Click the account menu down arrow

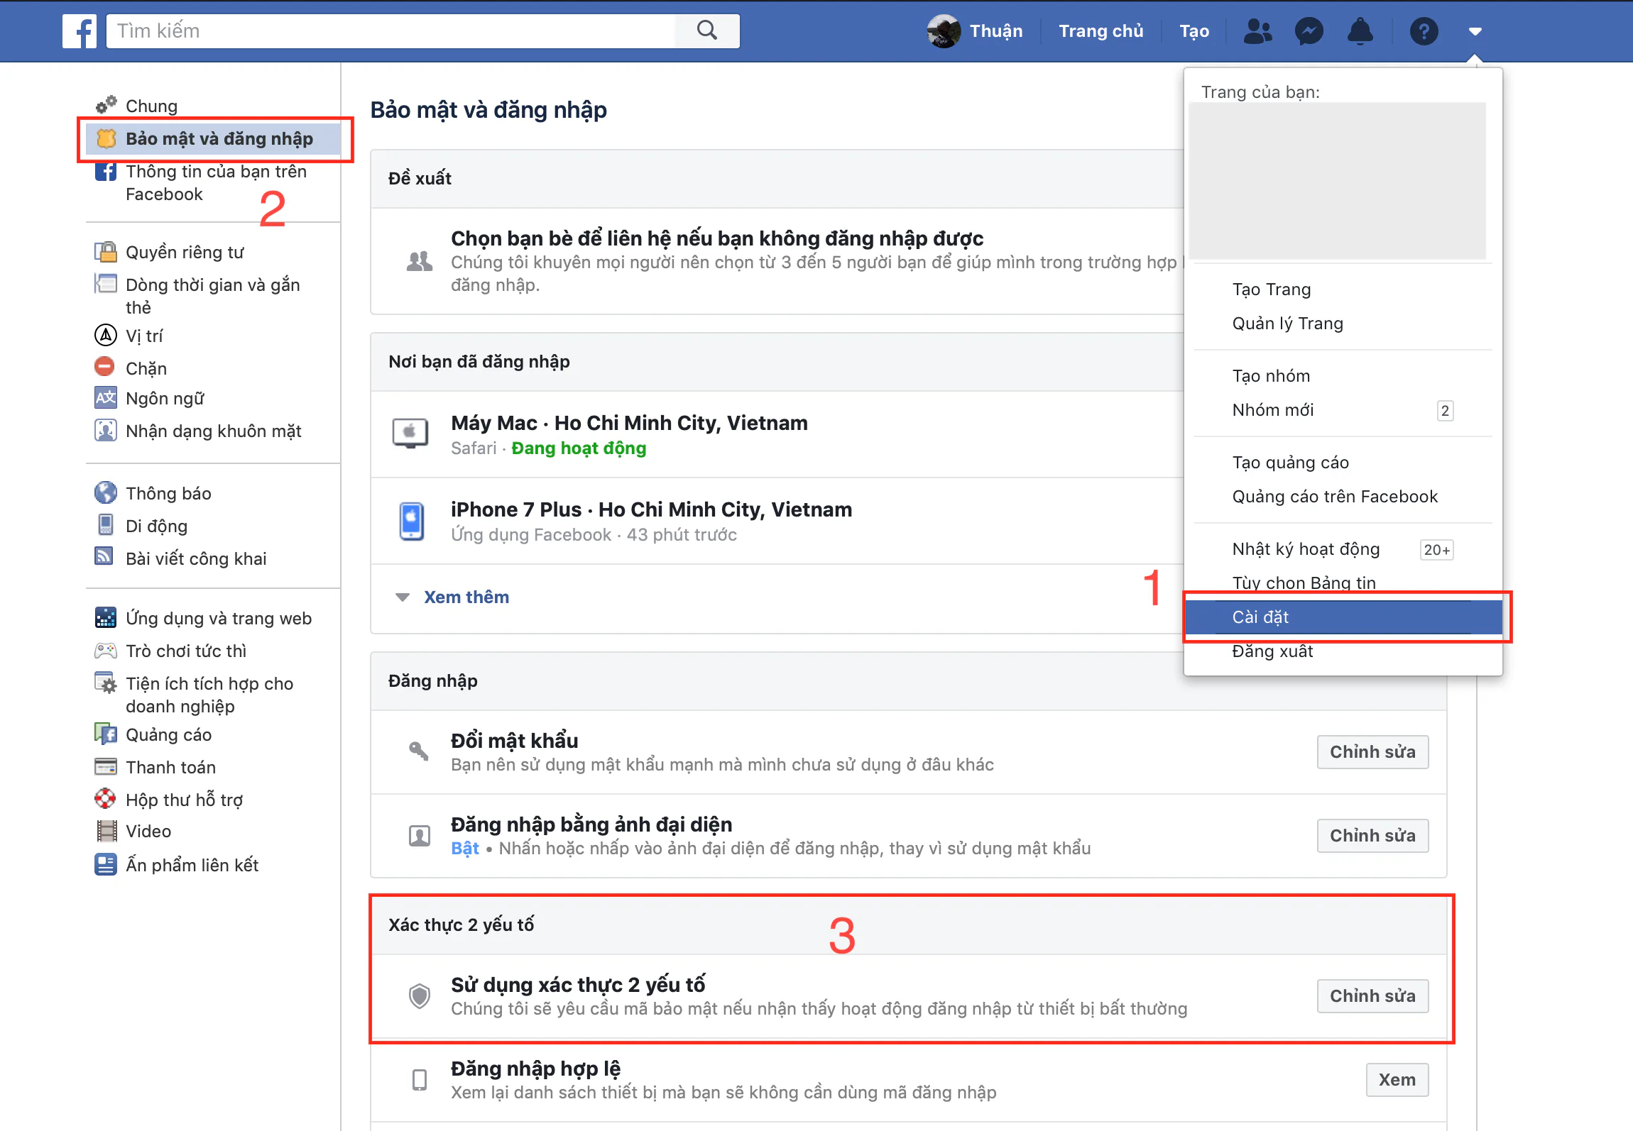pyautogui.click(x=1475, y=31)
